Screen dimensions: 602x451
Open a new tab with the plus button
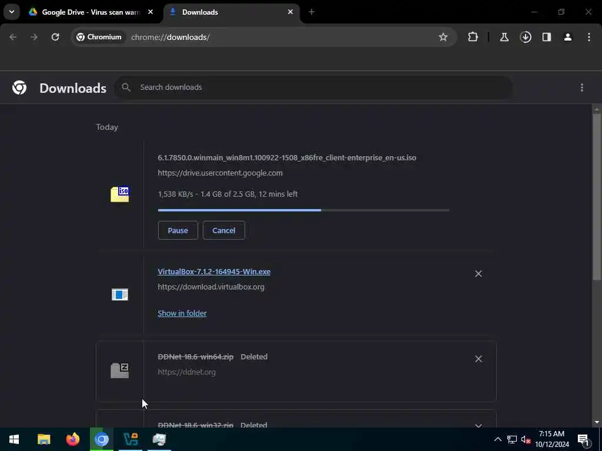[312, 12]
